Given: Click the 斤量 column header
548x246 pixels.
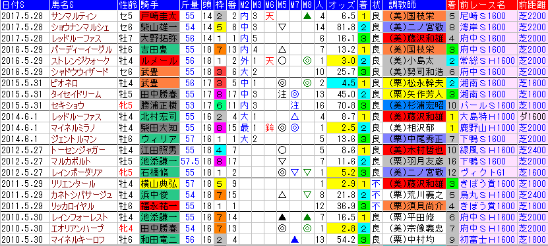Looking at the screenshot, I should 191,5.
